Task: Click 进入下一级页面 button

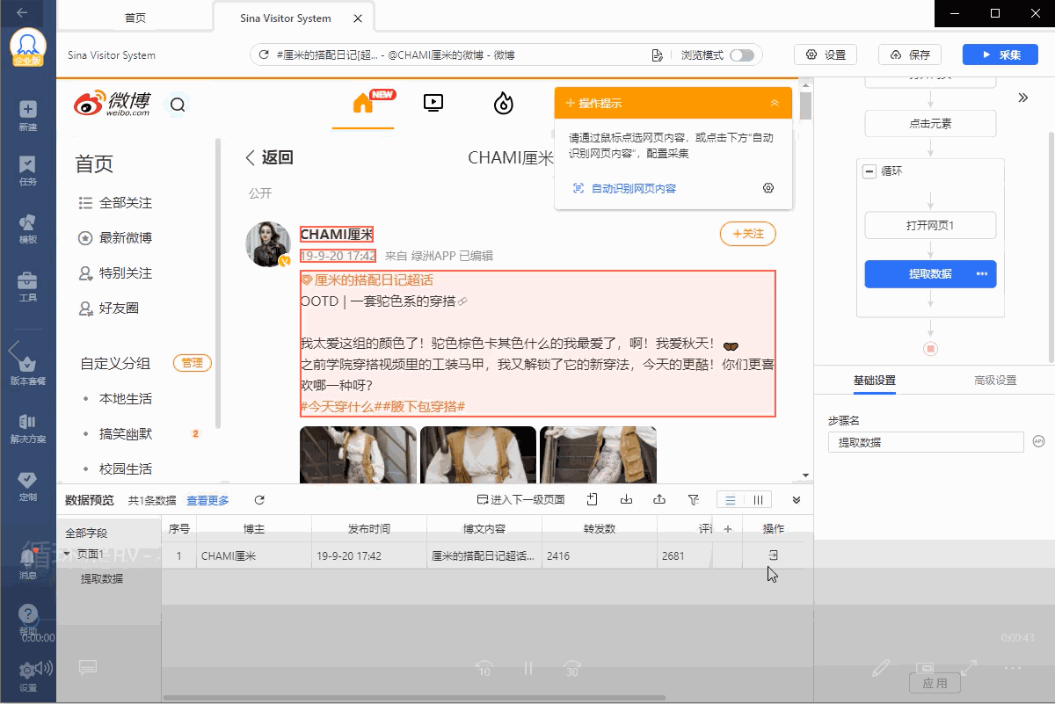Action: click(520, 500)
